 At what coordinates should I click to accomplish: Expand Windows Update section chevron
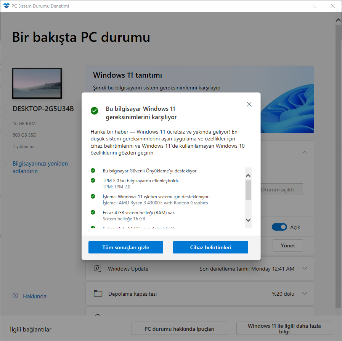click(x=305, y=268)
